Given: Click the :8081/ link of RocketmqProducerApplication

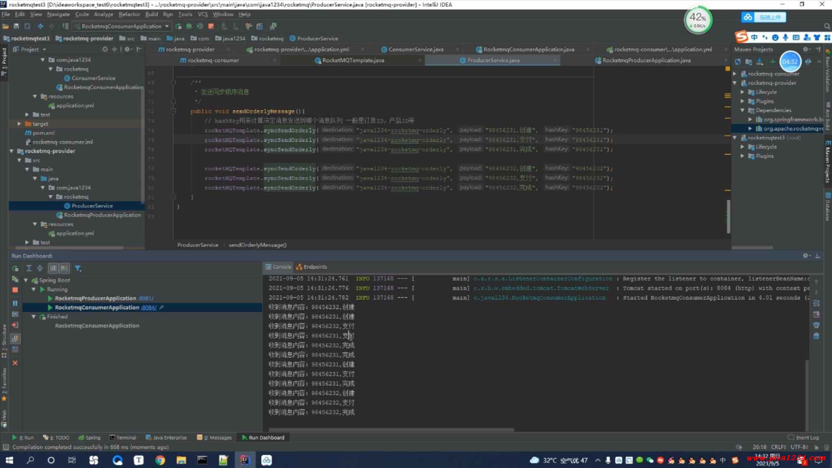Looking at the screenshot, I should click(x=146, y=299).
